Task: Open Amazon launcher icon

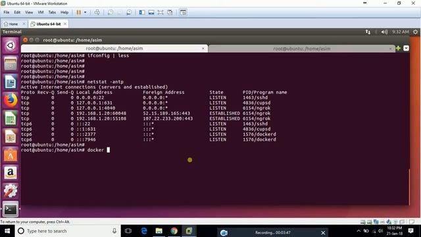Action: tap(11, 172)
